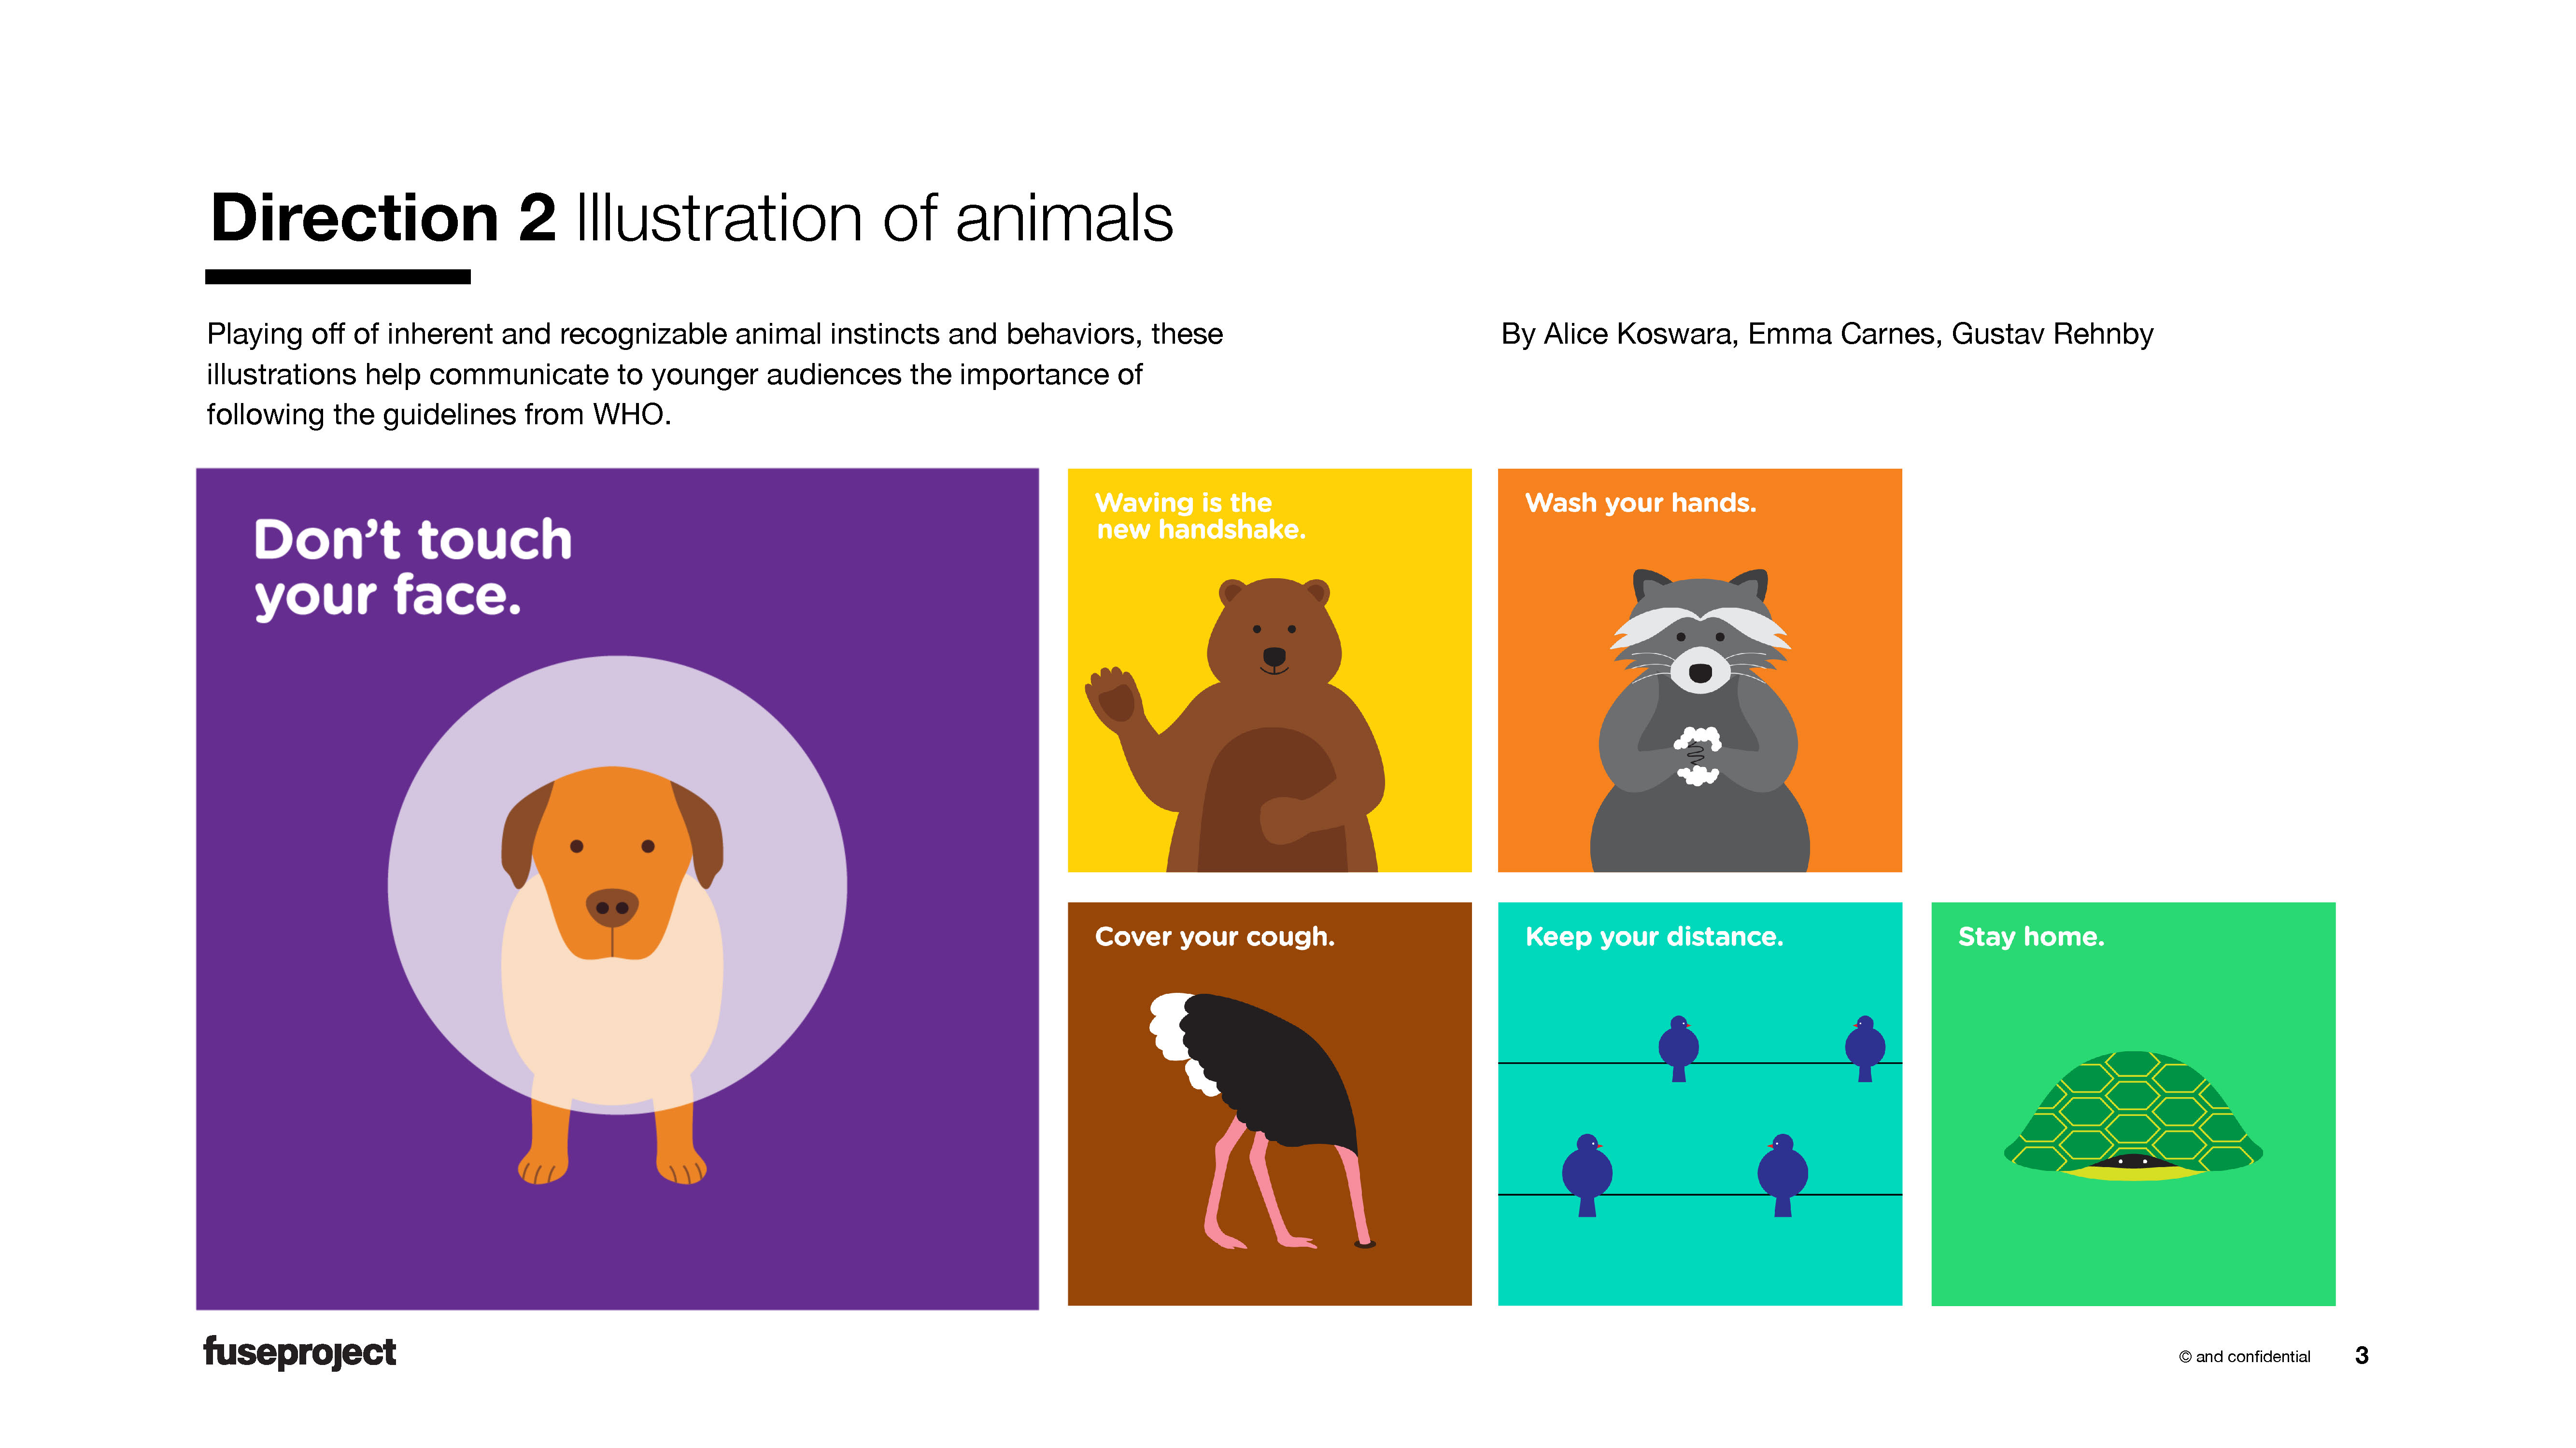This screenshot has width=2576, height=1448.
Task: Click the "Don't touch your face." caption
Action: tap(412, 567)
